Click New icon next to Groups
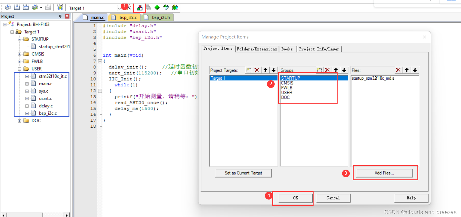 pos(319,70)
